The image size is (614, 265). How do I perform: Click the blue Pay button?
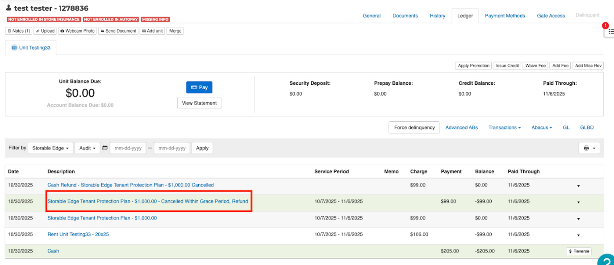[x=199, y=87]
